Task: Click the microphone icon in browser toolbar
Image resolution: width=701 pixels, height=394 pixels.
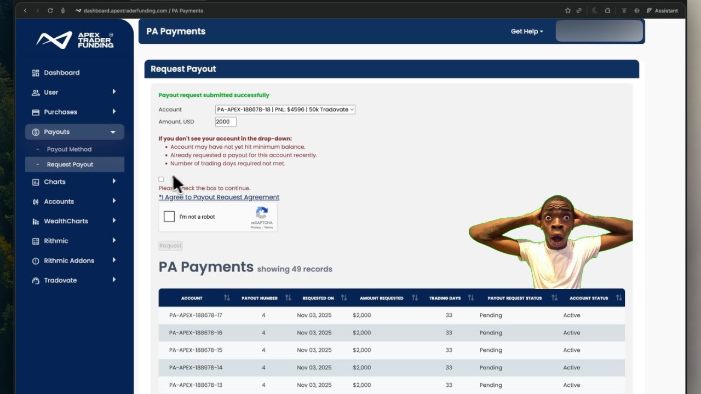Action: point(63,10)
